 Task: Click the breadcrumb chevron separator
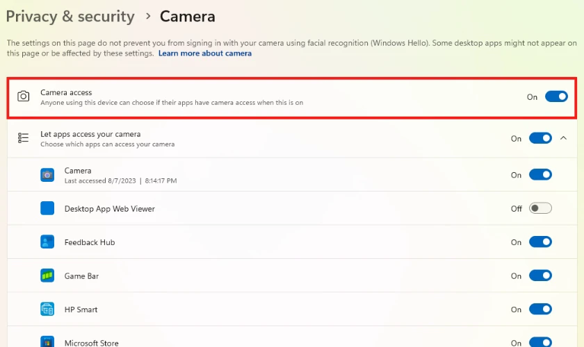point(148,16)
